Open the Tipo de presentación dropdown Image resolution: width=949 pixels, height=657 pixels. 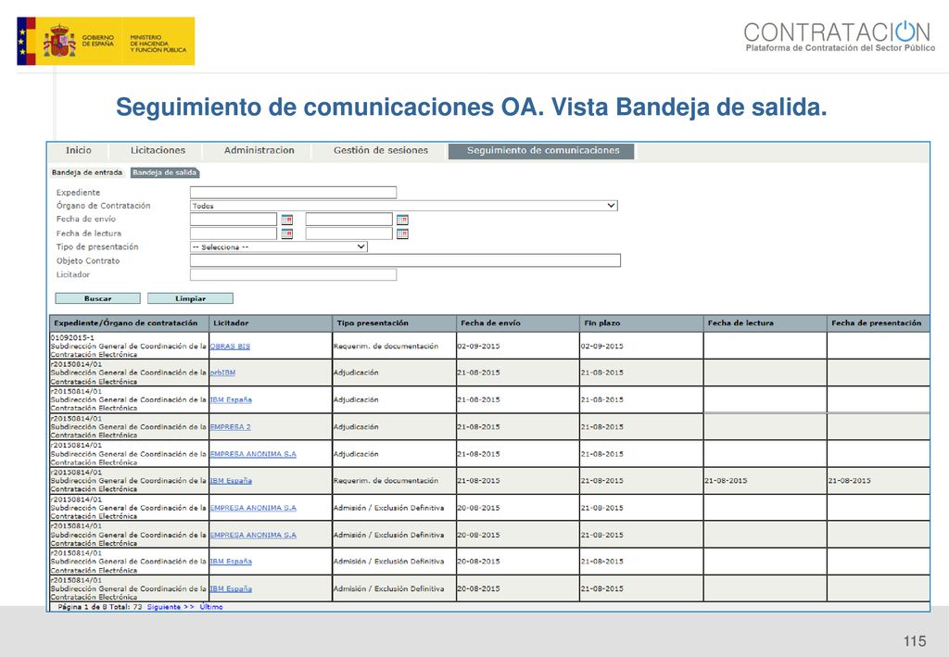(278, 246)
